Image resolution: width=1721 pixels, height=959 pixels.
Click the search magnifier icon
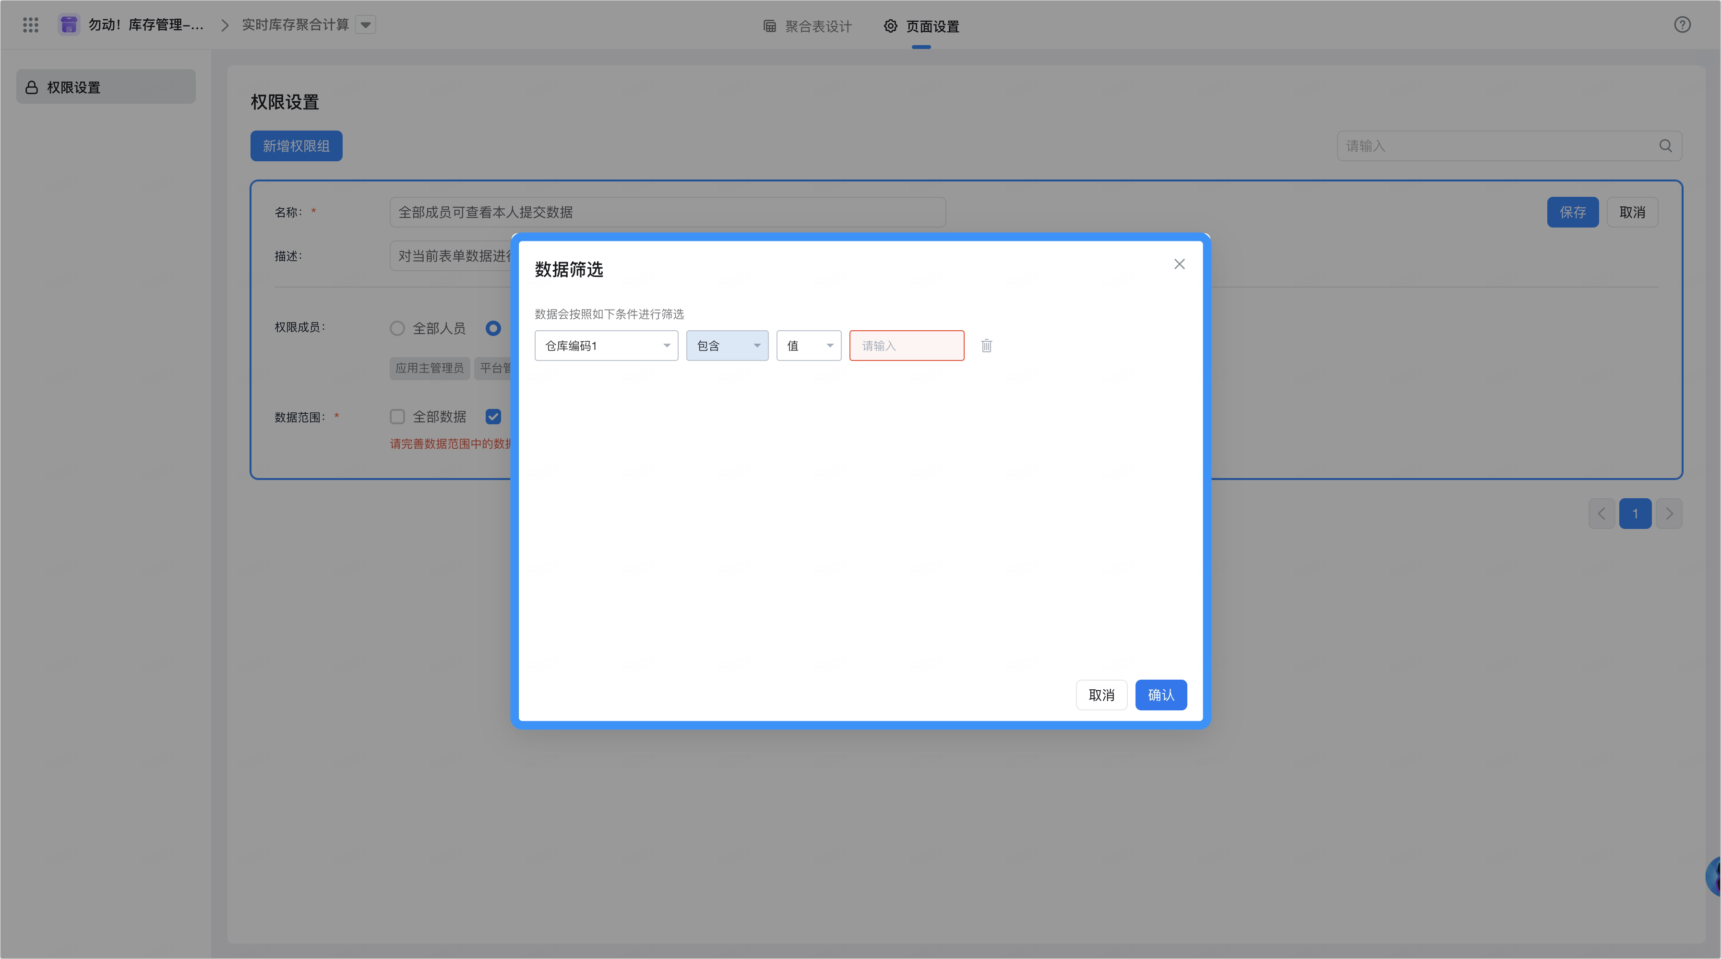pos(1665,146)
